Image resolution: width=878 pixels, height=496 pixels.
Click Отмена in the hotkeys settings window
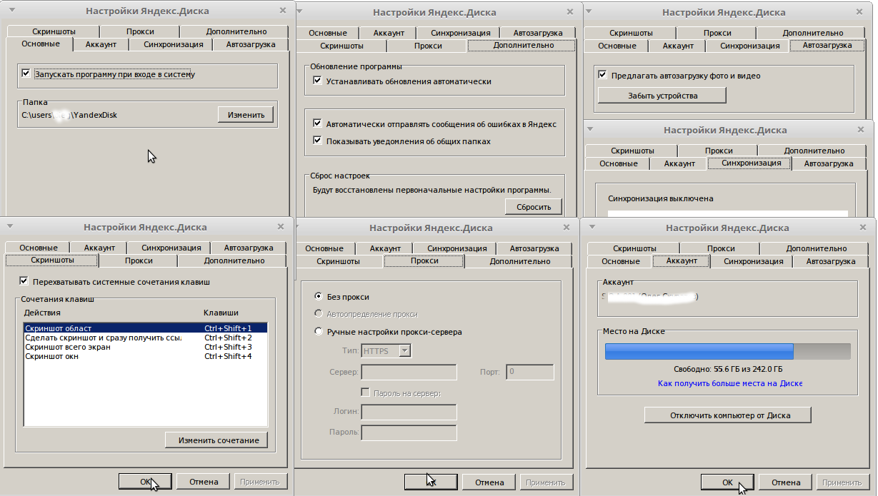[x=204, y=482]
